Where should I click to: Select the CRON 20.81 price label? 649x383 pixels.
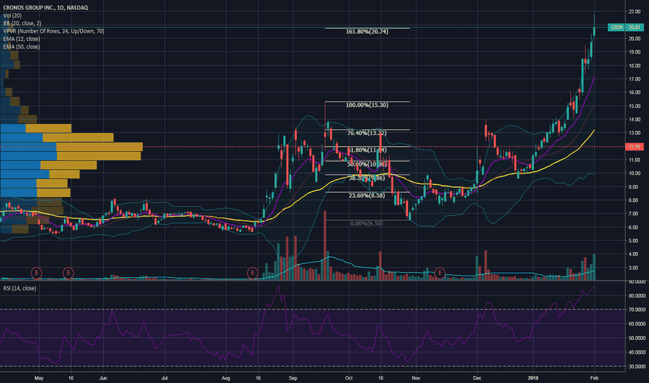[625, 27]
